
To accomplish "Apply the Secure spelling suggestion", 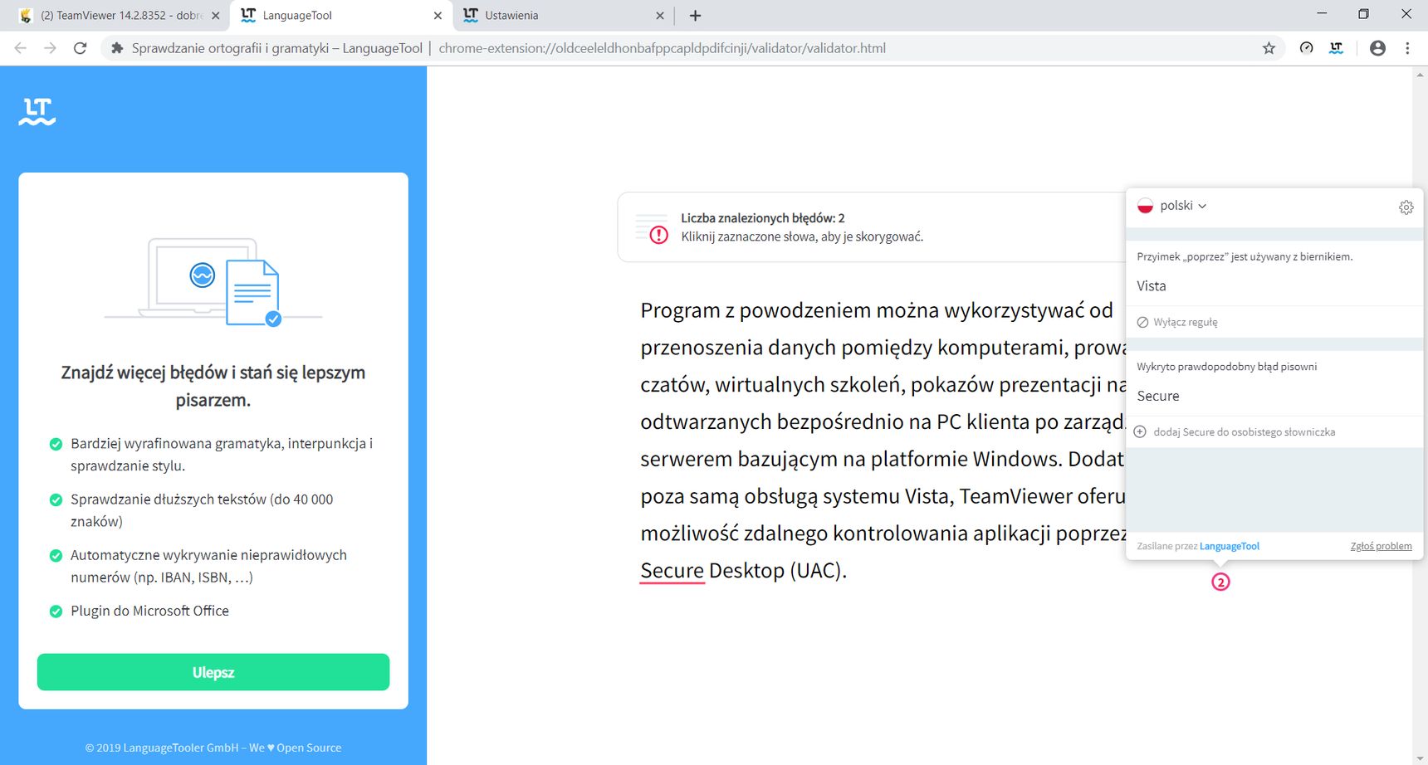I will 1158,396.
